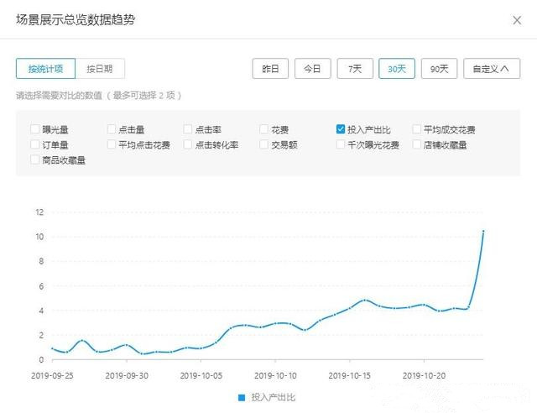The height and width of the screenshot is (413, 537).
Task: Uncheck the 投入产出比 checkbox
Action: click(x=341, y=129)
